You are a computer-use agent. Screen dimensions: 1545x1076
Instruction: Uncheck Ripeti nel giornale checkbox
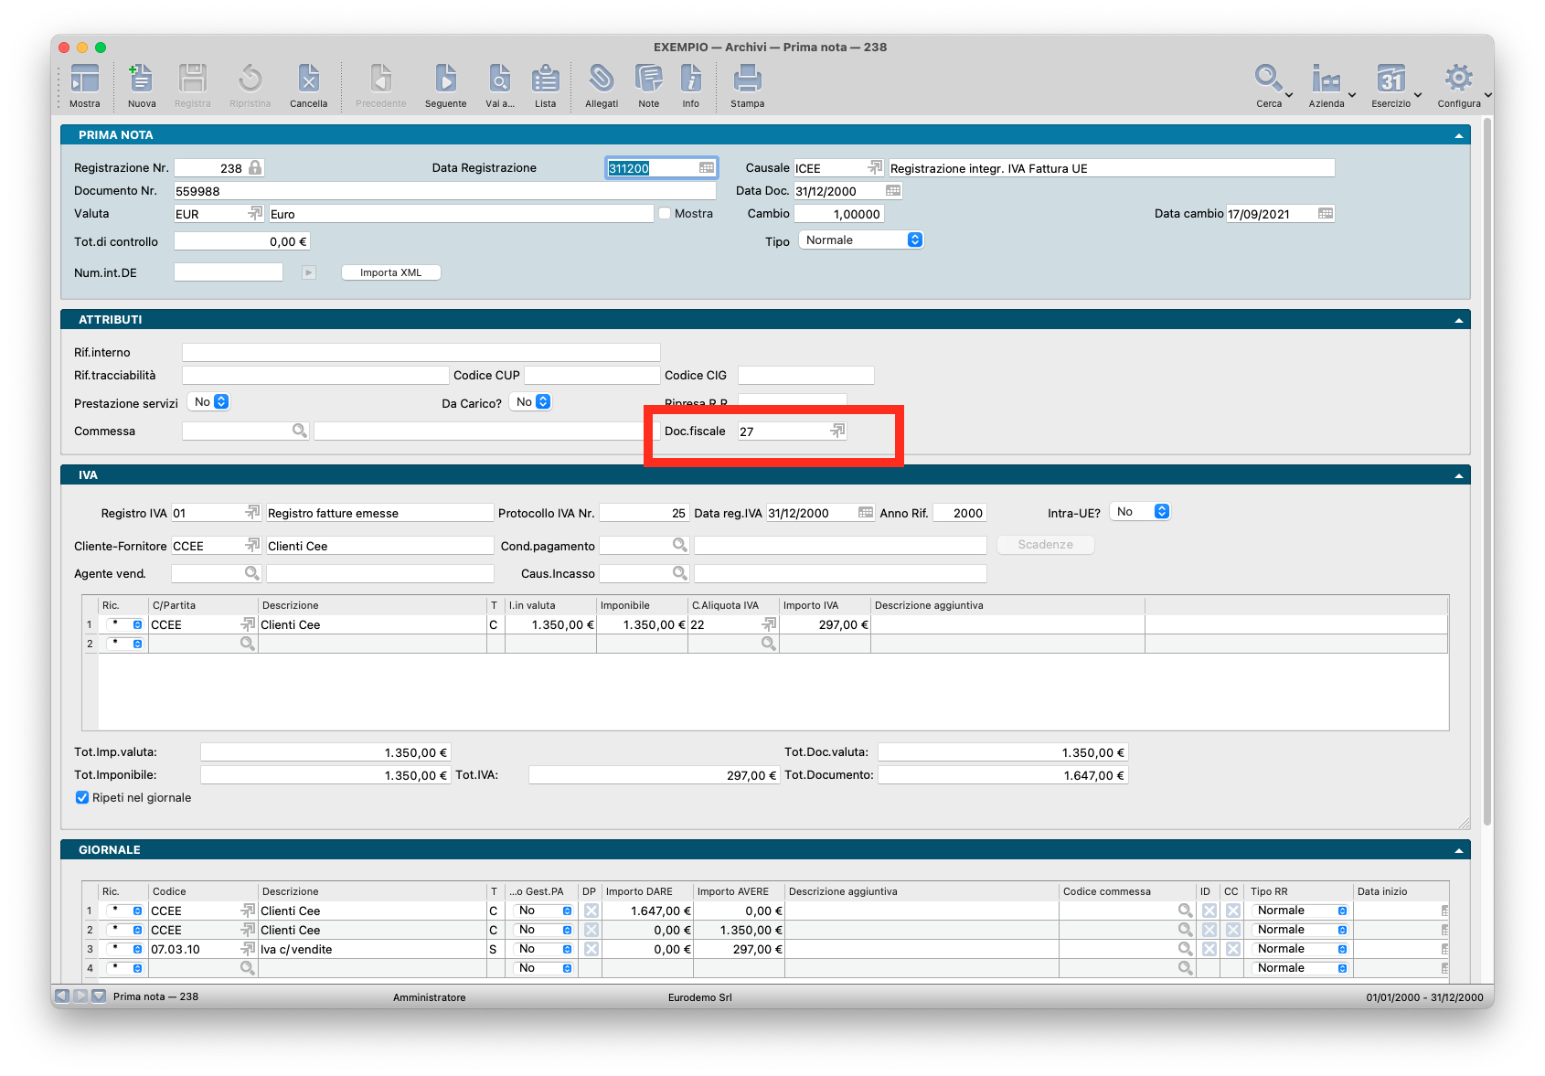pos(82,797)
